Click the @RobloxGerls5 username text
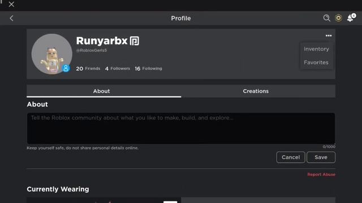This screenshot has height=203, width=362. click(x=92, y=50)
